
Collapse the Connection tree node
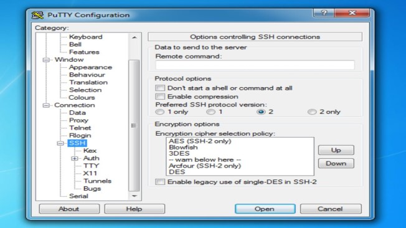(x=46, y=105)
